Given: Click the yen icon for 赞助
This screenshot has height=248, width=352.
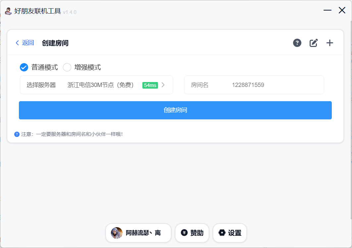Looking at the screenshot, I should tap(184, 233).
